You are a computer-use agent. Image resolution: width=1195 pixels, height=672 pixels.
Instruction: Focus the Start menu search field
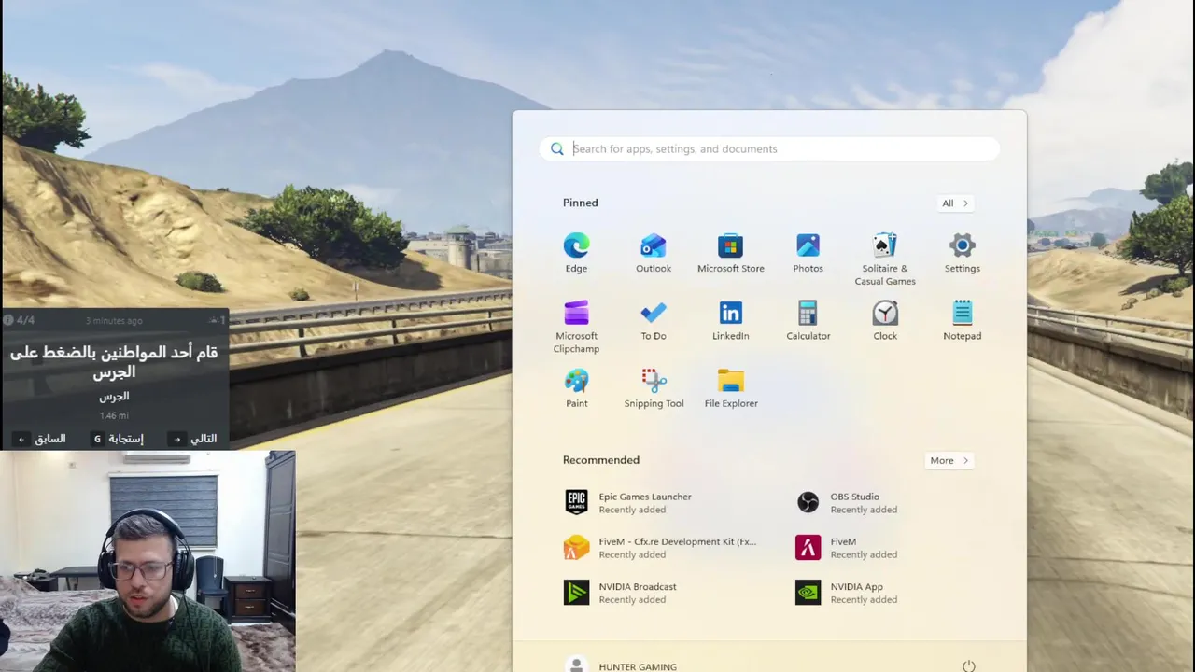[769, 148]
